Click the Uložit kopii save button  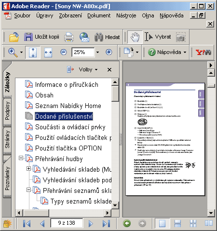(x=41, y=37)
